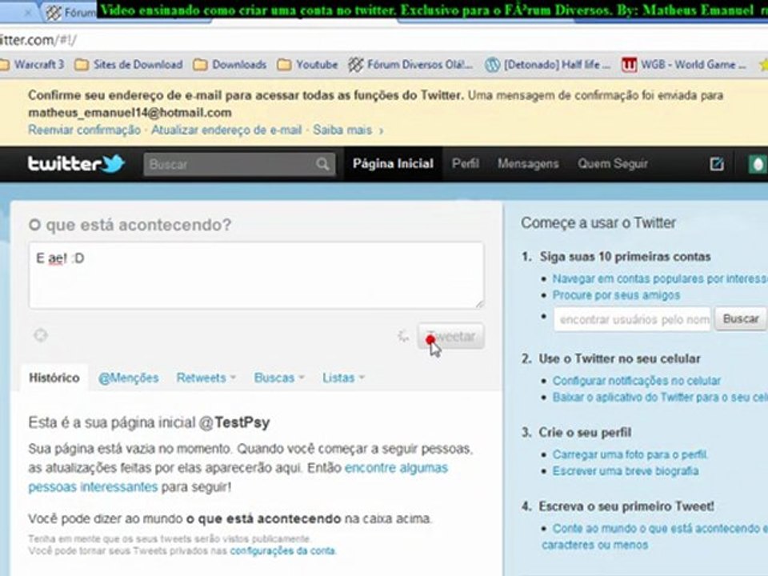Click the configurações da conta link

pyautogui.click(x=282, y=551)
